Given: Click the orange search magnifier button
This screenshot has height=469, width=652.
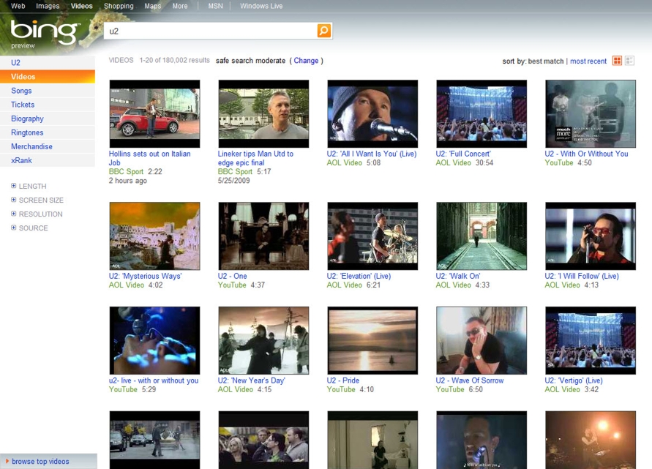Looking at the screenshot, I should (324, 30).
